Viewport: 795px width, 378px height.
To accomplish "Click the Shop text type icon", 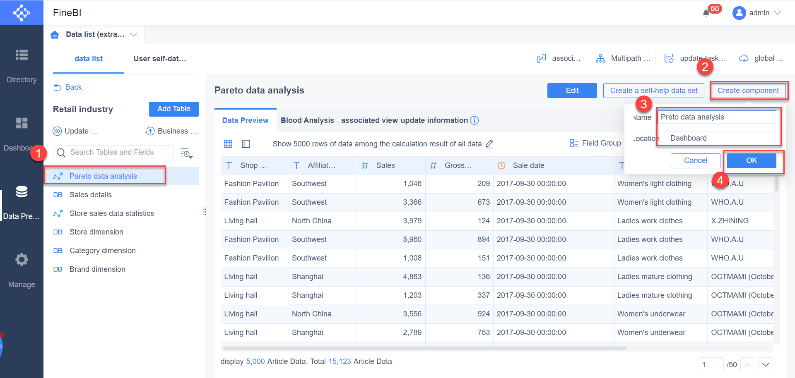I will (x=229, y=166).
